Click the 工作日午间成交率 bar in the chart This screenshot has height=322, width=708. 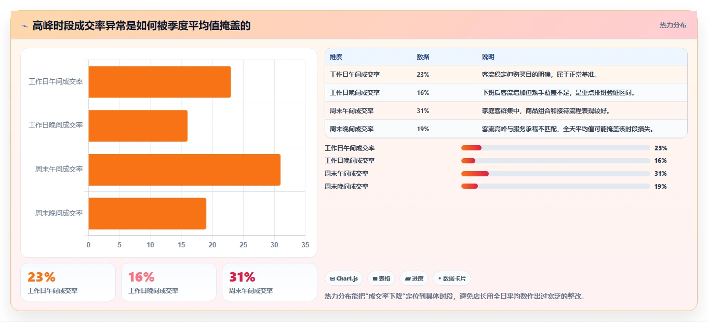pos(159,82)
